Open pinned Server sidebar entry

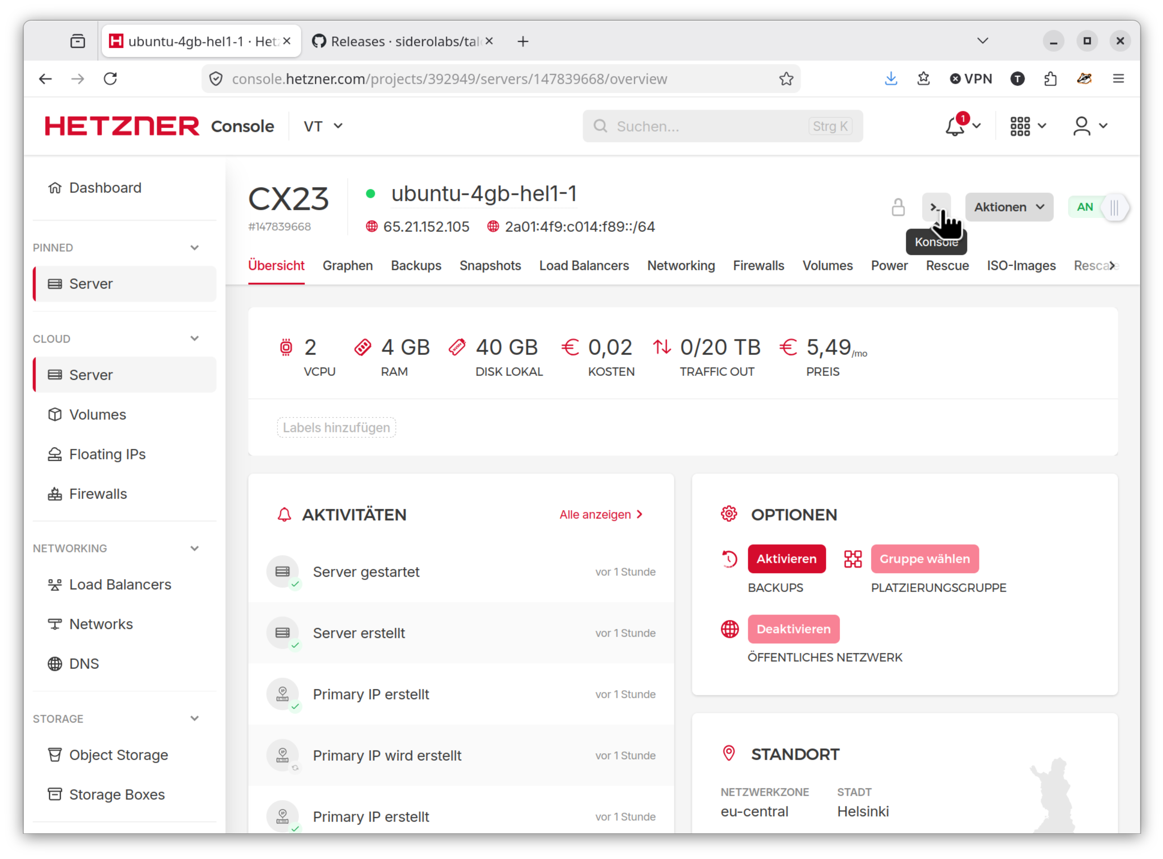(124, 284)
